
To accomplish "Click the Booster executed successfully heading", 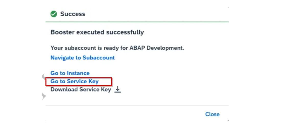I will point(97,32).
